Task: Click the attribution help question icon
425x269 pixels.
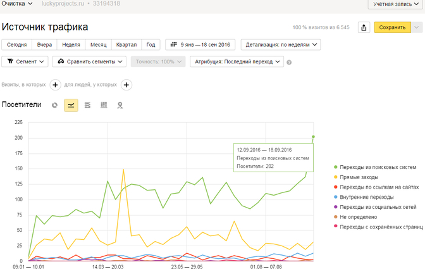Action: tap(289, 62)
